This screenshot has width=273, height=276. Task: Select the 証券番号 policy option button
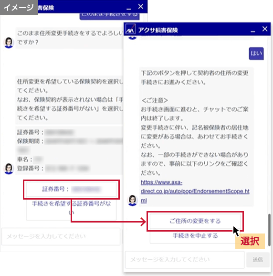pos(71,189)
